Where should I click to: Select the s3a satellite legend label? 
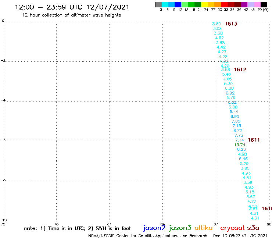click(x=253, y=228)
